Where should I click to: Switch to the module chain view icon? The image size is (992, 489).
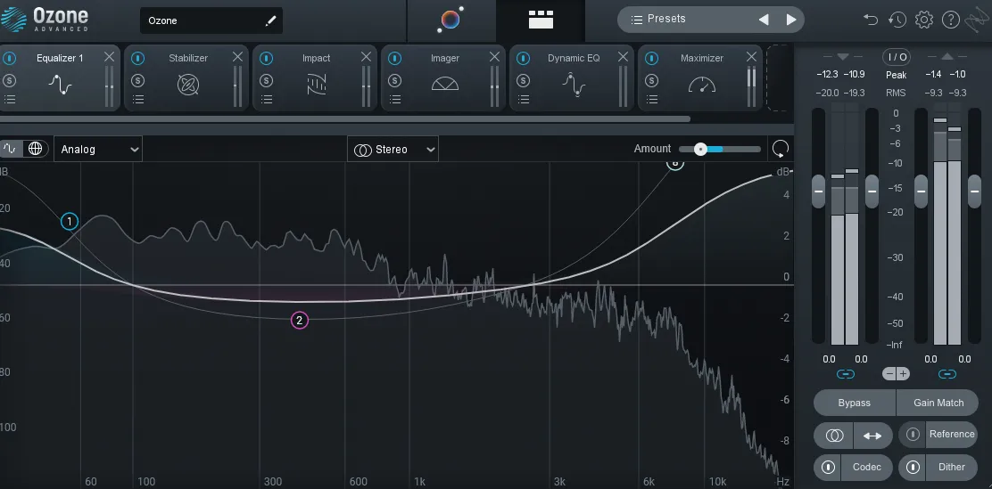coord(541,20)
